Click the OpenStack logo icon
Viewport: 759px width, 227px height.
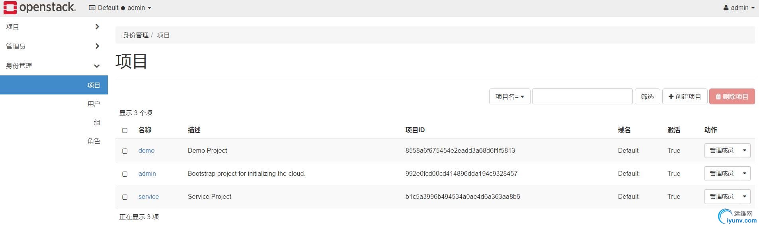10,8
